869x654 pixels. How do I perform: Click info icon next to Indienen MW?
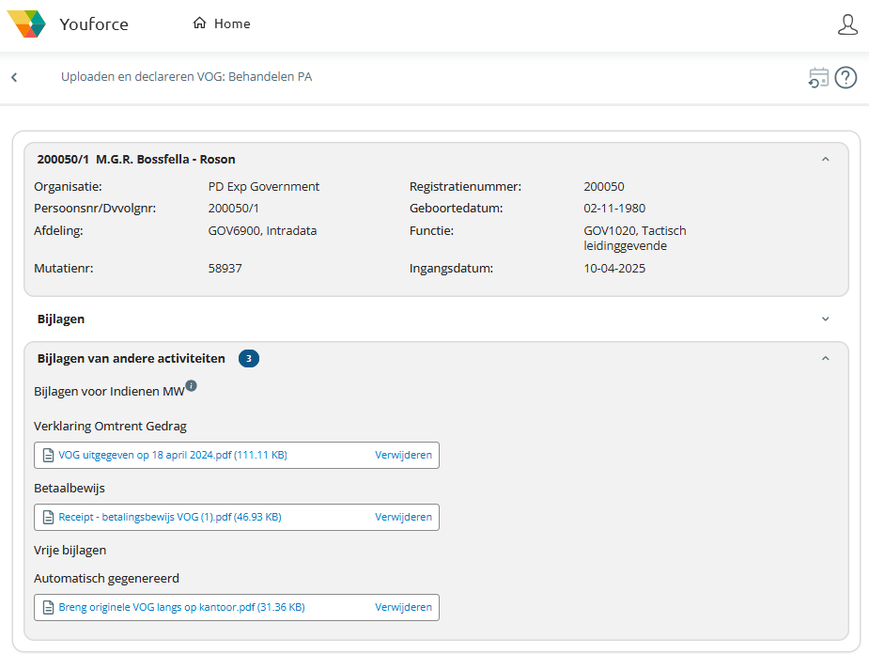191,386
